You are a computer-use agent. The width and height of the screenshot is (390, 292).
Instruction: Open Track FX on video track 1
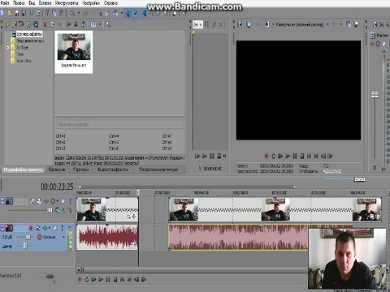(x=46, y=201)
